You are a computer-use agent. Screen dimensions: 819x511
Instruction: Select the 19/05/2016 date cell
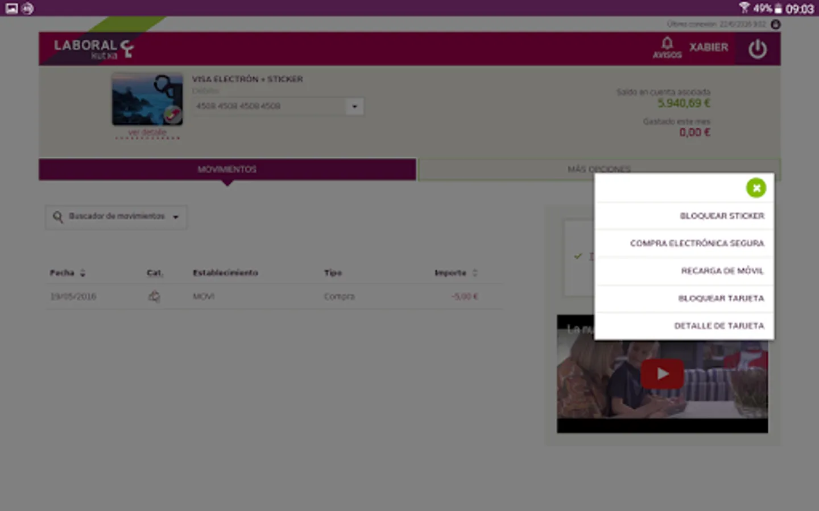click(73, 296)
